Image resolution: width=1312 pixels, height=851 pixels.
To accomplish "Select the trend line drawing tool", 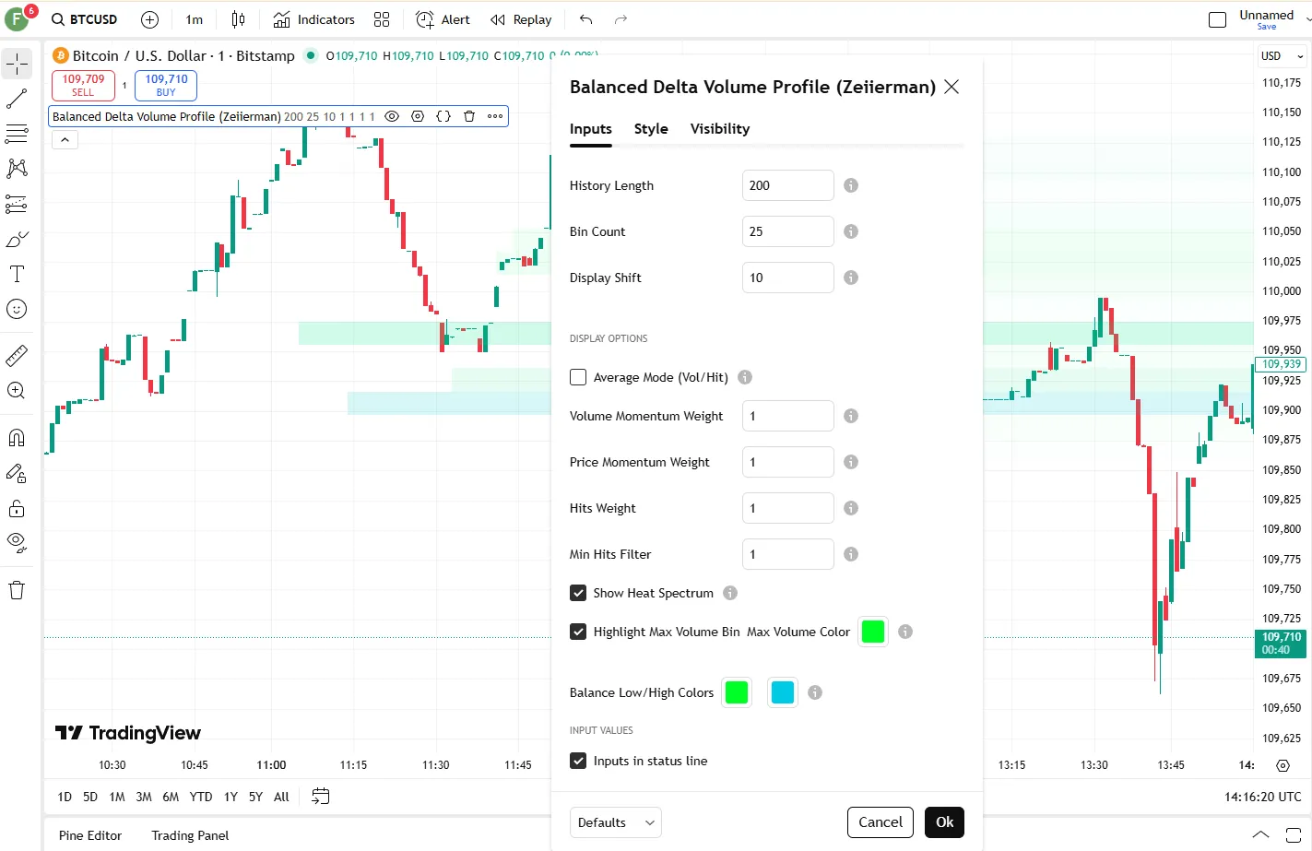I will 17,99.
